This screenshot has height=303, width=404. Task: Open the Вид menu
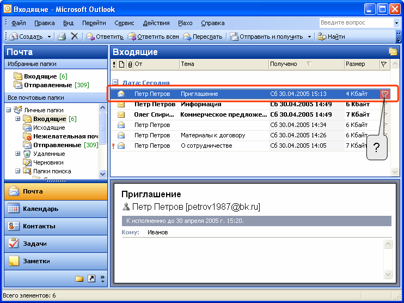(x=68, y=23)
